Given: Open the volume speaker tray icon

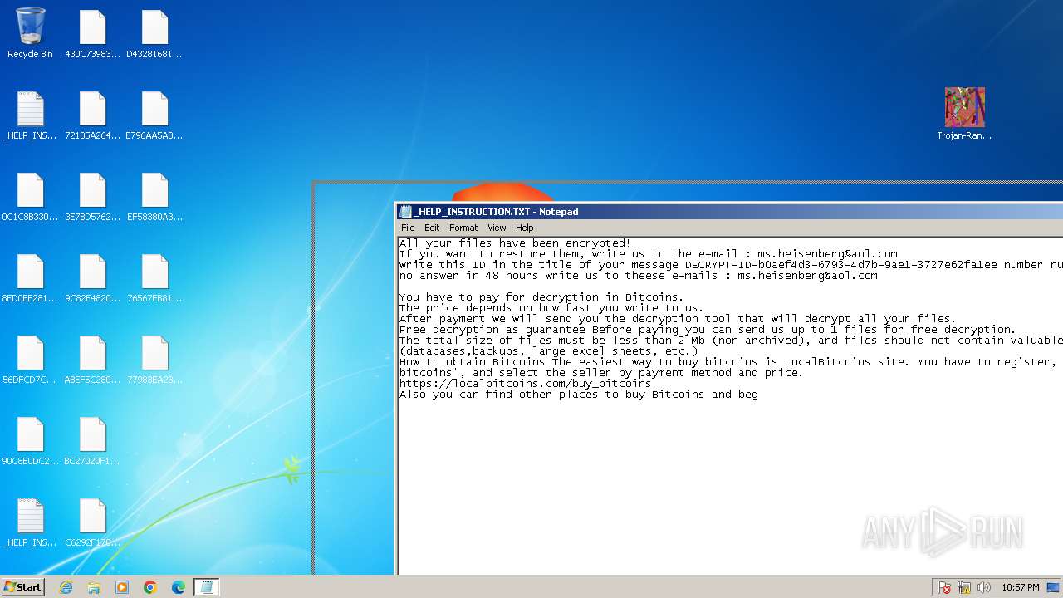Looking at the screenshot, I should pyautogui.click(x=984, y=587).
